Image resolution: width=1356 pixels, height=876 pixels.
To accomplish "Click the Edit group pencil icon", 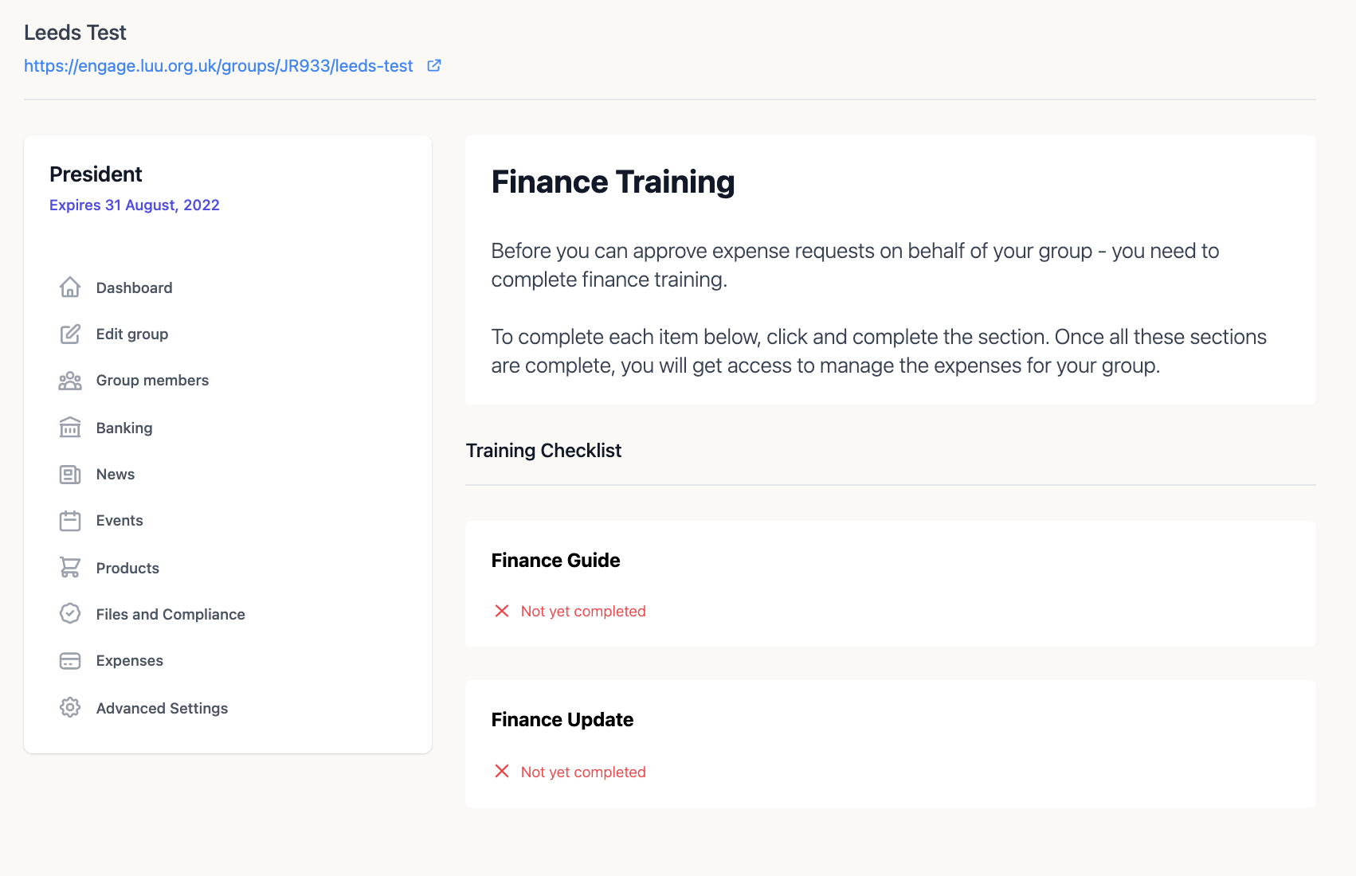I will pyautogui.click(x=70, y=334).
